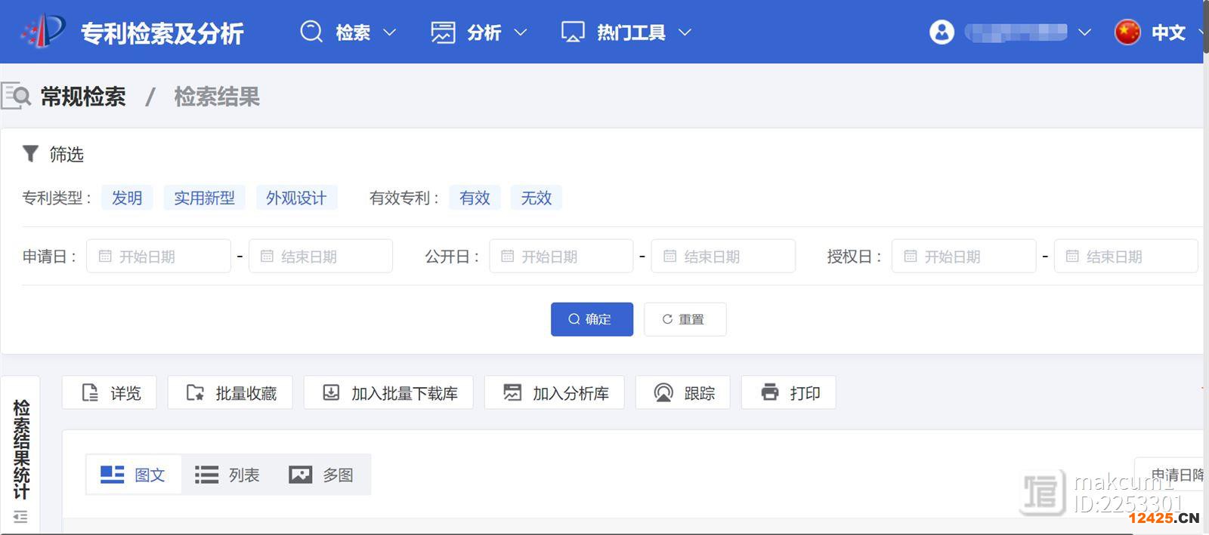Expand the 检索 dropdown menu
The height and width of the screenshot is (535, 1209).
348,32
